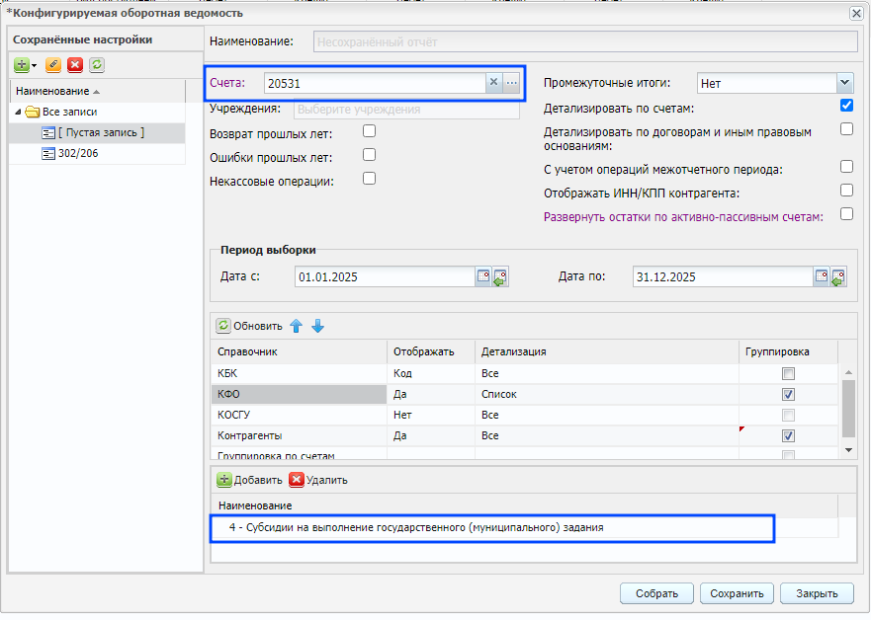Select the КОСГУ row
Image resolution: width=871 pixels, height=620 pixels.
pyautogui.click(x=524, y=416)
